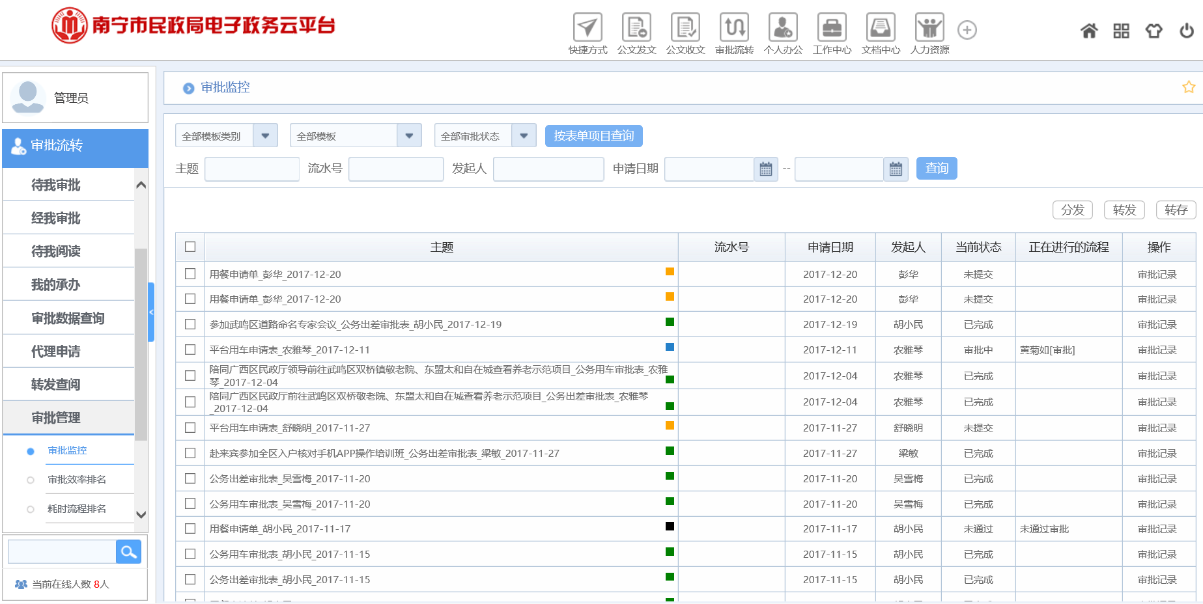Expand the 全部模板类别 dropdown
The height and width of the screenshot is (604, 1203).
[x=265, y=136]
